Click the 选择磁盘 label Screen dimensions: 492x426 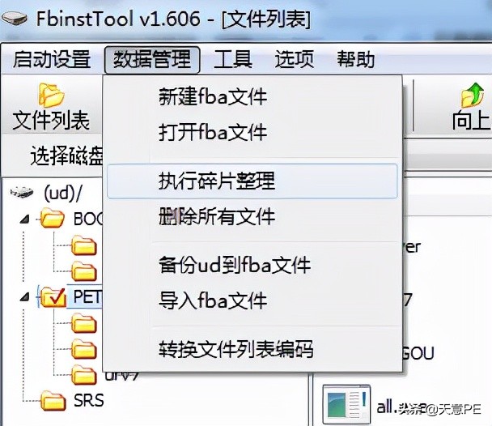(66, 155)
